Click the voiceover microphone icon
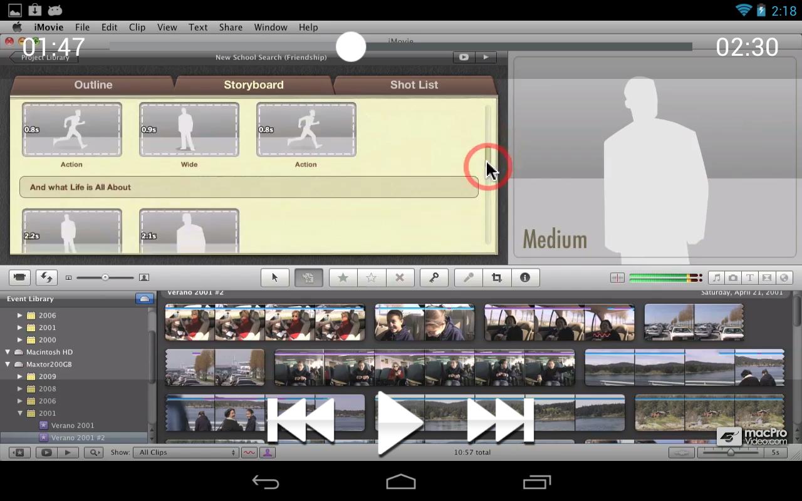The image size is (802, 501). pos(469,277)
